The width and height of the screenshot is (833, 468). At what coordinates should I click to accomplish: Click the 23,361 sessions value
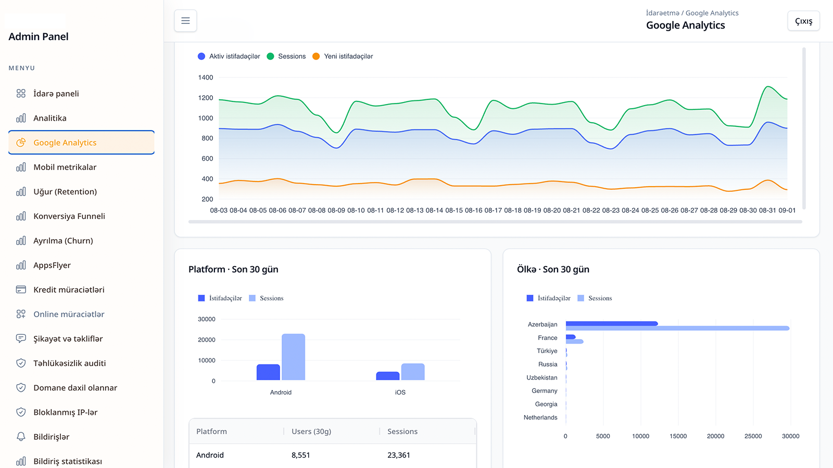coord(399,455)
